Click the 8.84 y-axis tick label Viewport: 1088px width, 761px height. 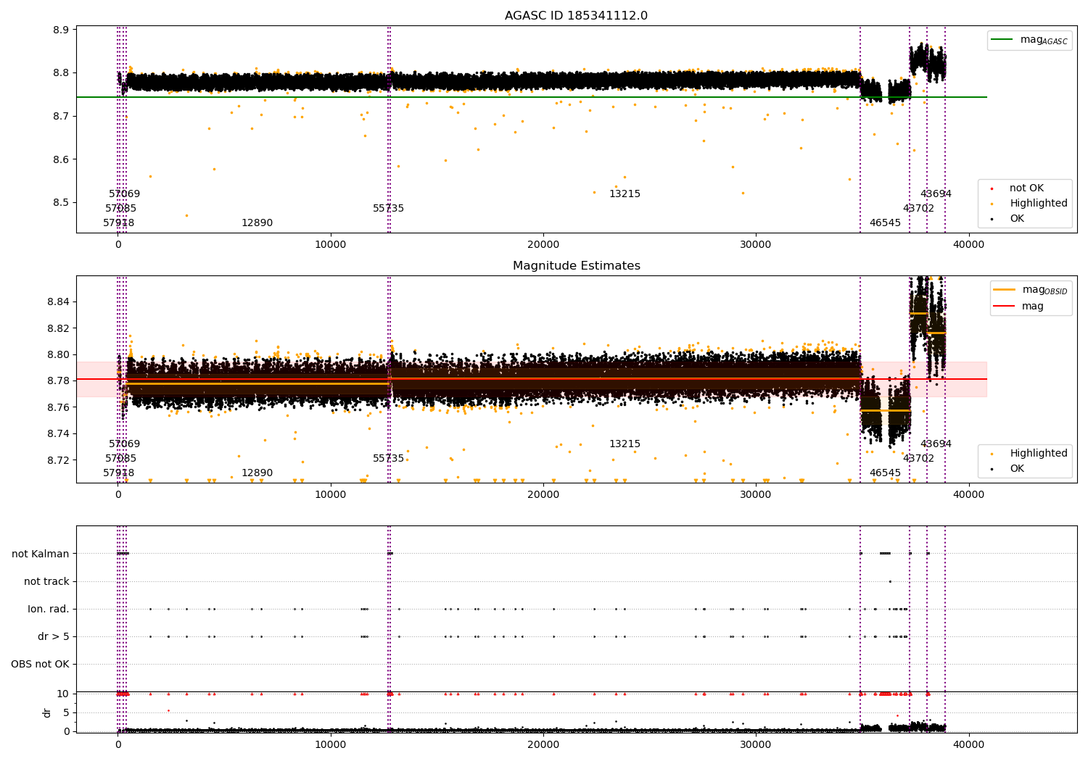[59, 302]
